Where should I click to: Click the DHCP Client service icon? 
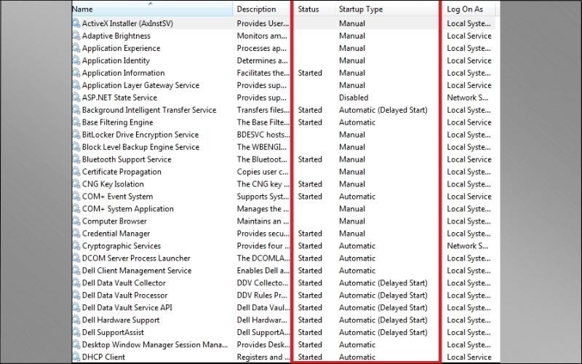click(76, 357)
